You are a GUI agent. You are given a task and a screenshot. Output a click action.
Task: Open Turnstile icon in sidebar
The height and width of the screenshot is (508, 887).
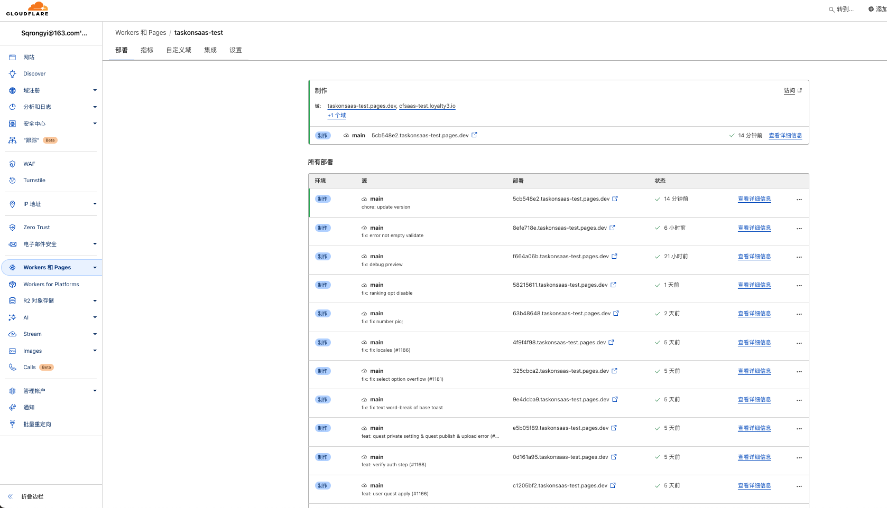(13, 181)
